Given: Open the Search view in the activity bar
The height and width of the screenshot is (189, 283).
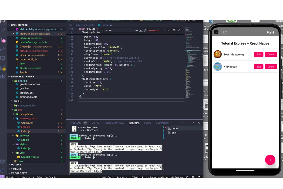Looking at the screenshot, I should 3,30.
